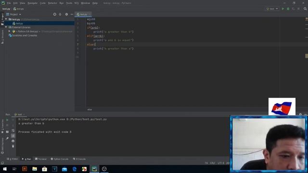Click the Run with Coverage toolbar icon

[x=293, y=9]
